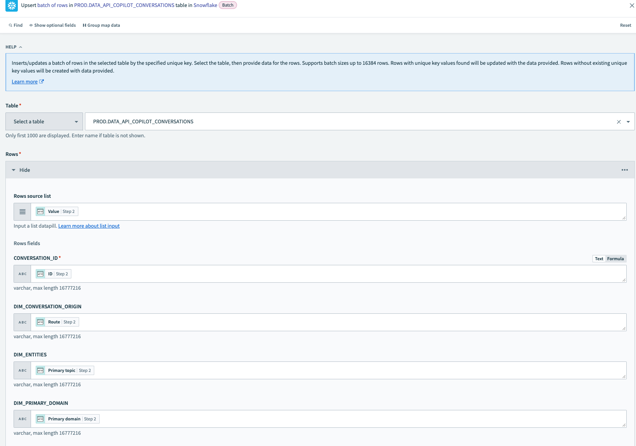Select the Route Step 2 datapill
Viewport: 636px width, 446px height.
pyautogui.click(x=57, y=322)
